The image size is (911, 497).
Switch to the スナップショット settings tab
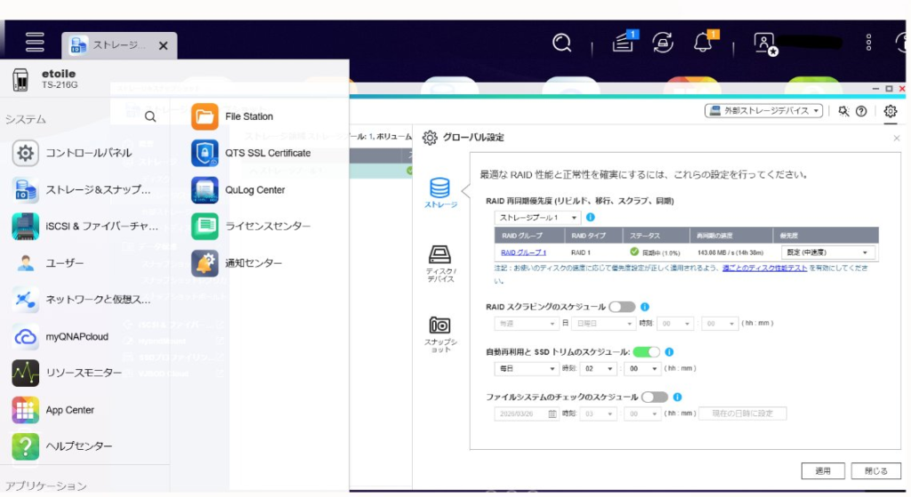439,333
